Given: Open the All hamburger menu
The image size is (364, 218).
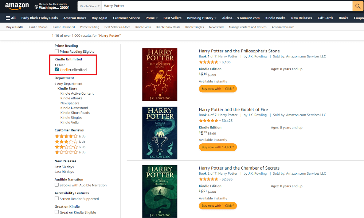Looking at the screenshot, I should coord(11,18).
